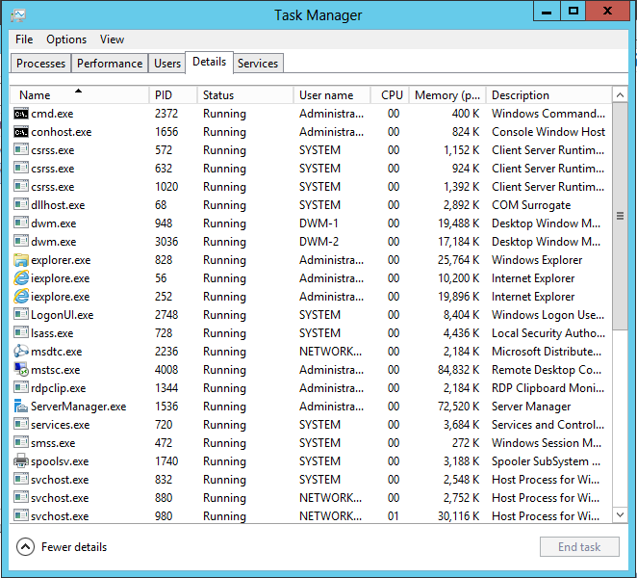The width and height of the screenshot is (637, 578).
Task: Click the Fewer details label
Action: tap(74, 547)
